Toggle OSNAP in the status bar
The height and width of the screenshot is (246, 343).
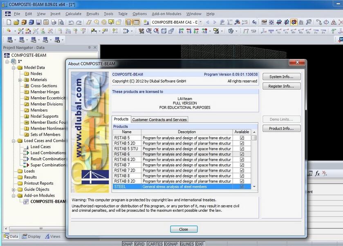point(171,244)
